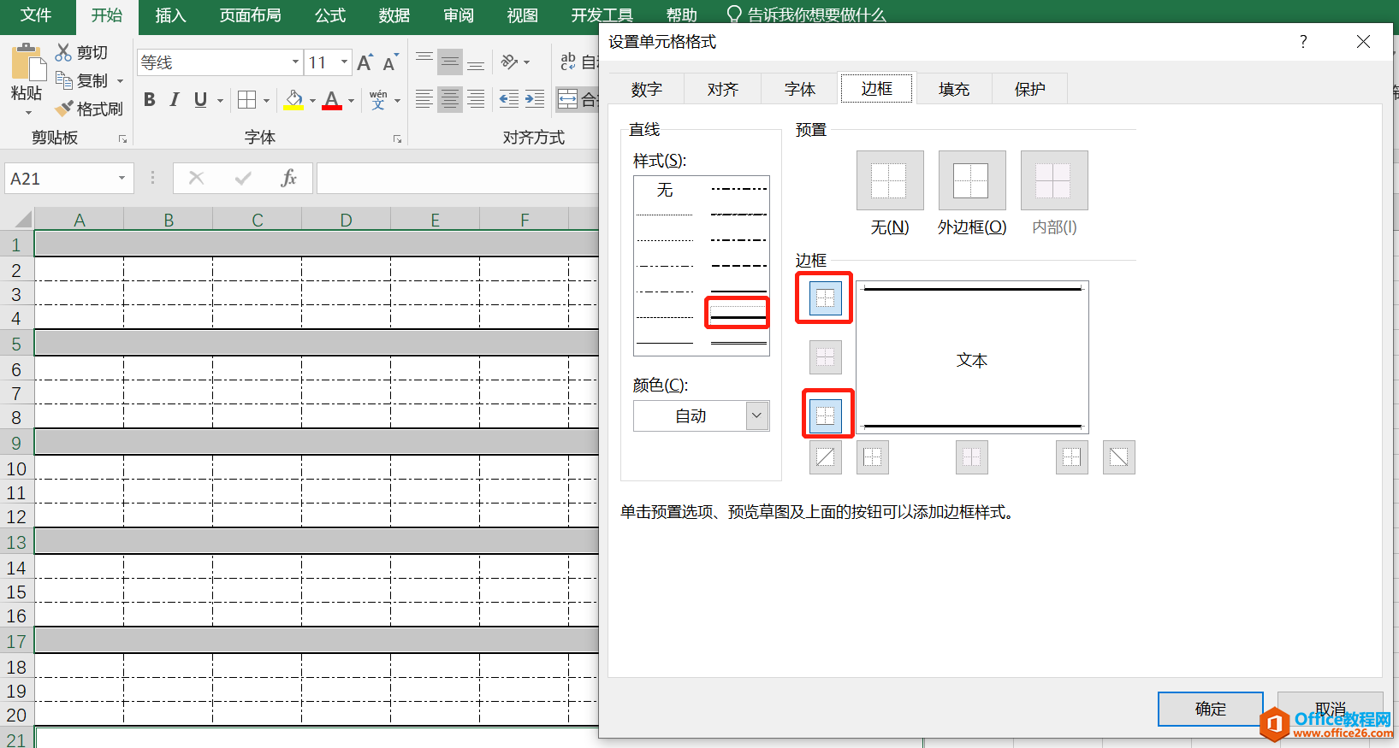The image size is (1399, 748).
Task: Toggle the left border button
Action: click(872, 457)
